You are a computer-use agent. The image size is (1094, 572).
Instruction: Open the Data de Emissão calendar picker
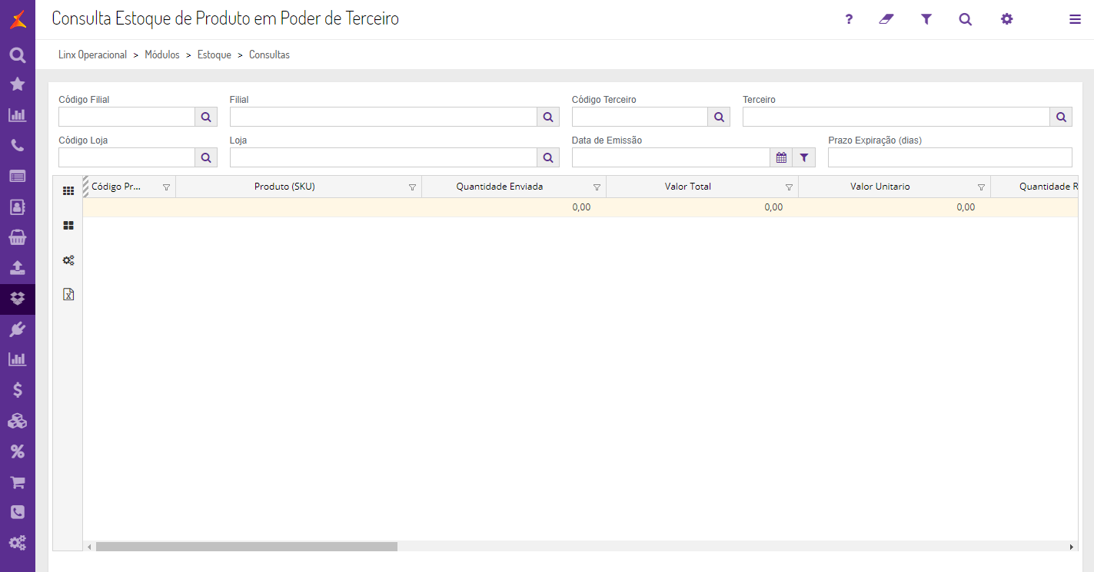click(781, 157)
